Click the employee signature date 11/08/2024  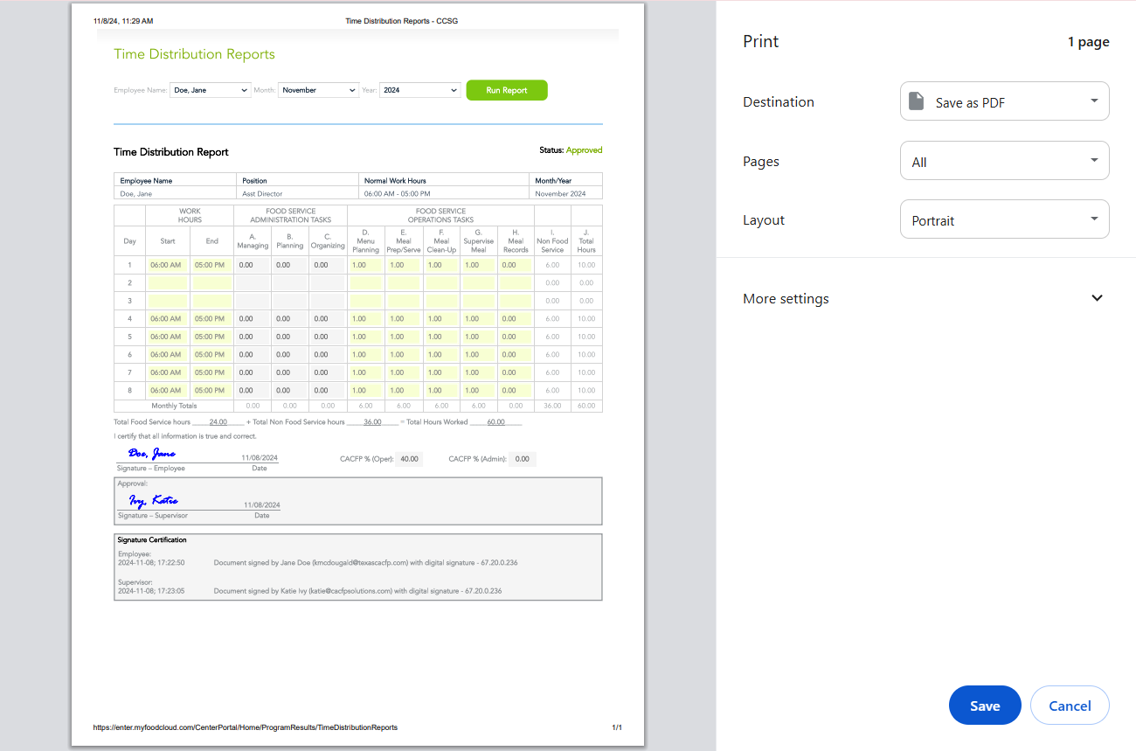coord(260,458)
